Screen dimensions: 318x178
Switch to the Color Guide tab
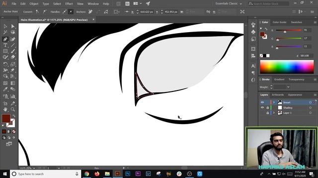click(x=279, y=22)
